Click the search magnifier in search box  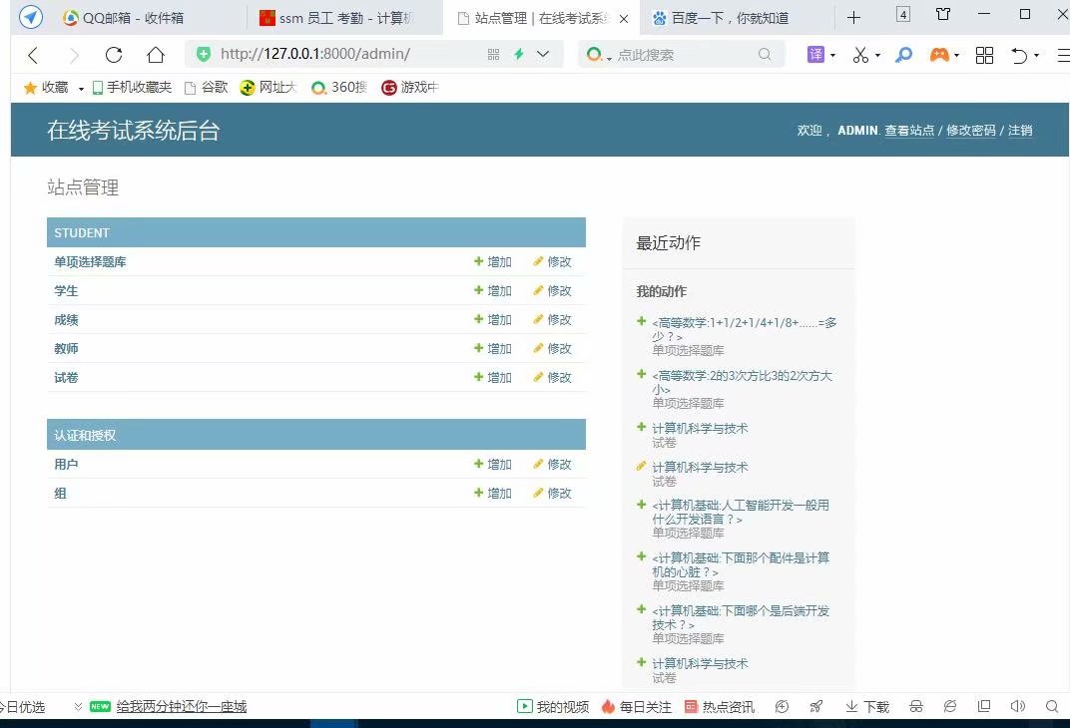point(765,54)
